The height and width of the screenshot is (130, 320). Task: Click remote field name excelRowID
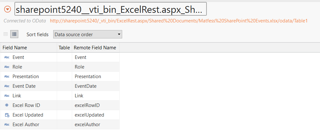click(87, 105)
